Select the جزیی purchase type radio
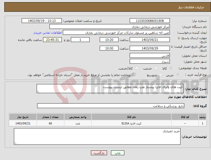The height and width of the screenshot is (160, 211). (178, 75)
